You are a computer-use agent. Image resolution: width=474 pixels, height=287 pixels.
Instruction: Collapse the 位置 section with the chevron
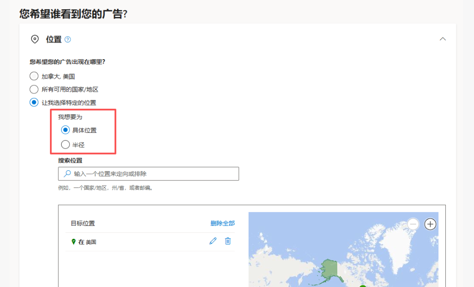443,39
